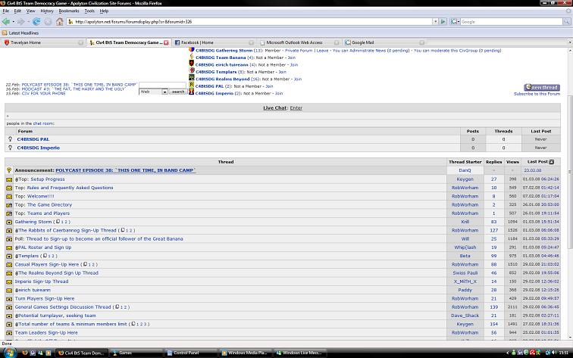This screenshot has height=358, width=573.
Task: Click the Last Post sort arrow icon
Action: pyautogui.click(x=551, y=162)
